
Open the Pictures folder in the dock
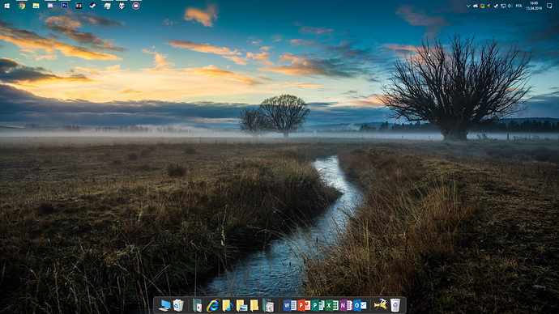[241, 305]
